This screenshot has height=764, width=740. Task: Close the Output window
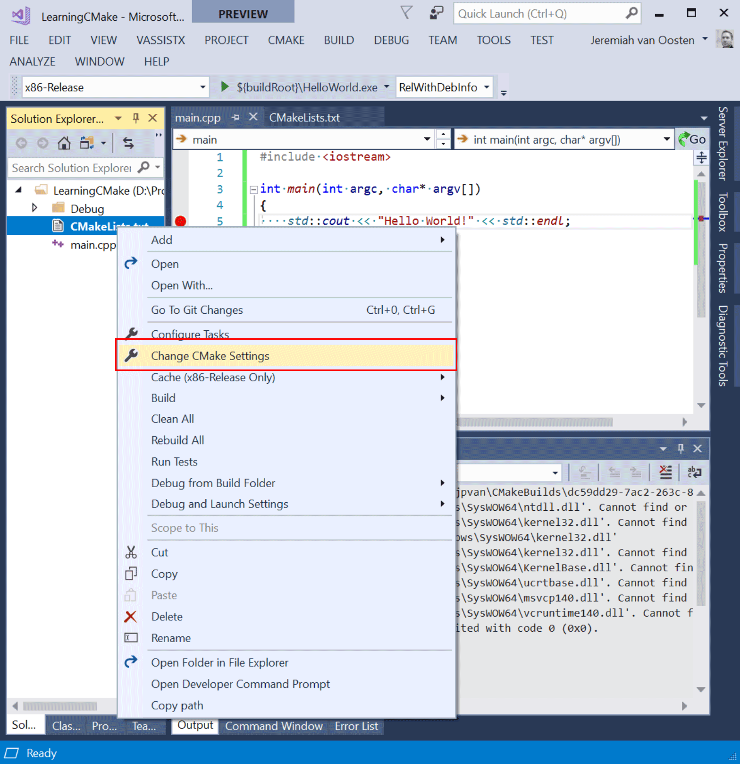pyautogui.click(x=697, y=448)
